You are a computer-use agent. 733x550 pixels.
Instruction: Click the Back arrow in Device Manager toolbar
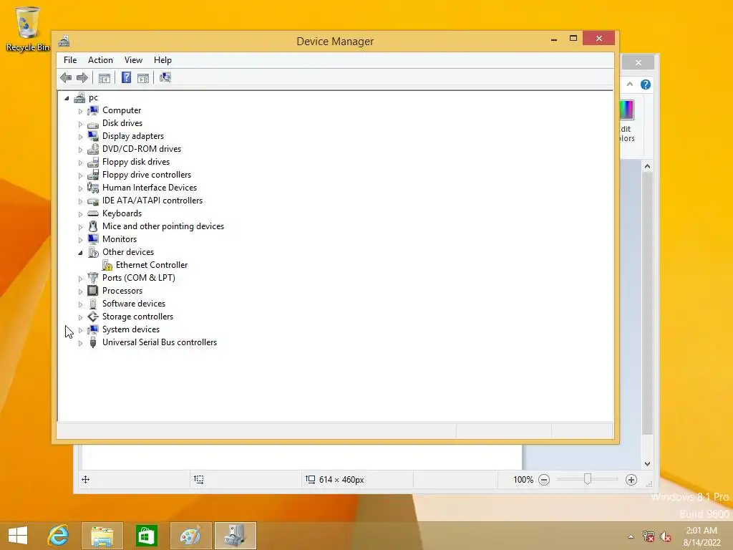click(66, 77)
